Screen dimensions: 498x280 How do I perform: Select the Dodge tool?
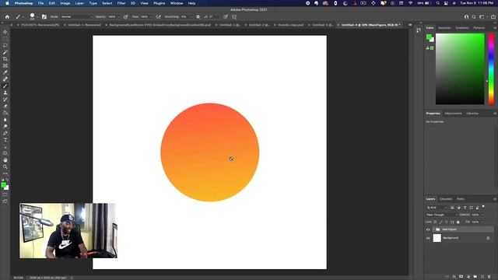coord(5,126)
